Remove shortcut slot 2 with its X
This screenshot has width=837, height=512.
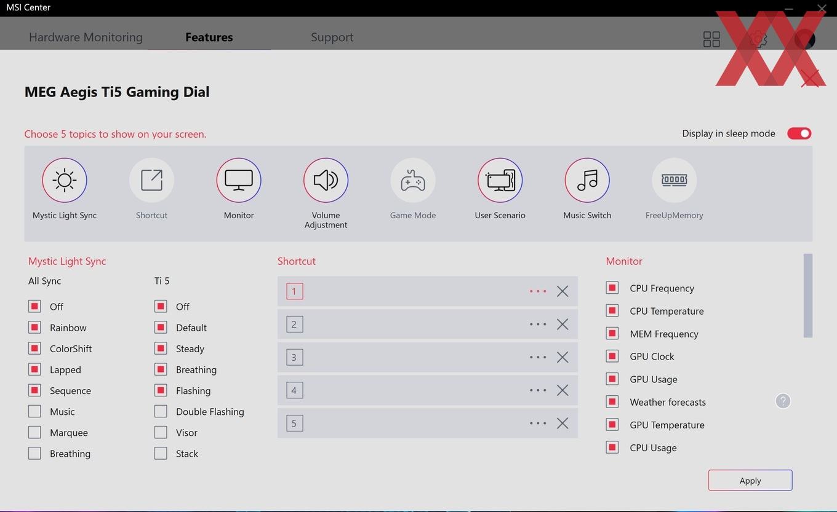(563, 325)
